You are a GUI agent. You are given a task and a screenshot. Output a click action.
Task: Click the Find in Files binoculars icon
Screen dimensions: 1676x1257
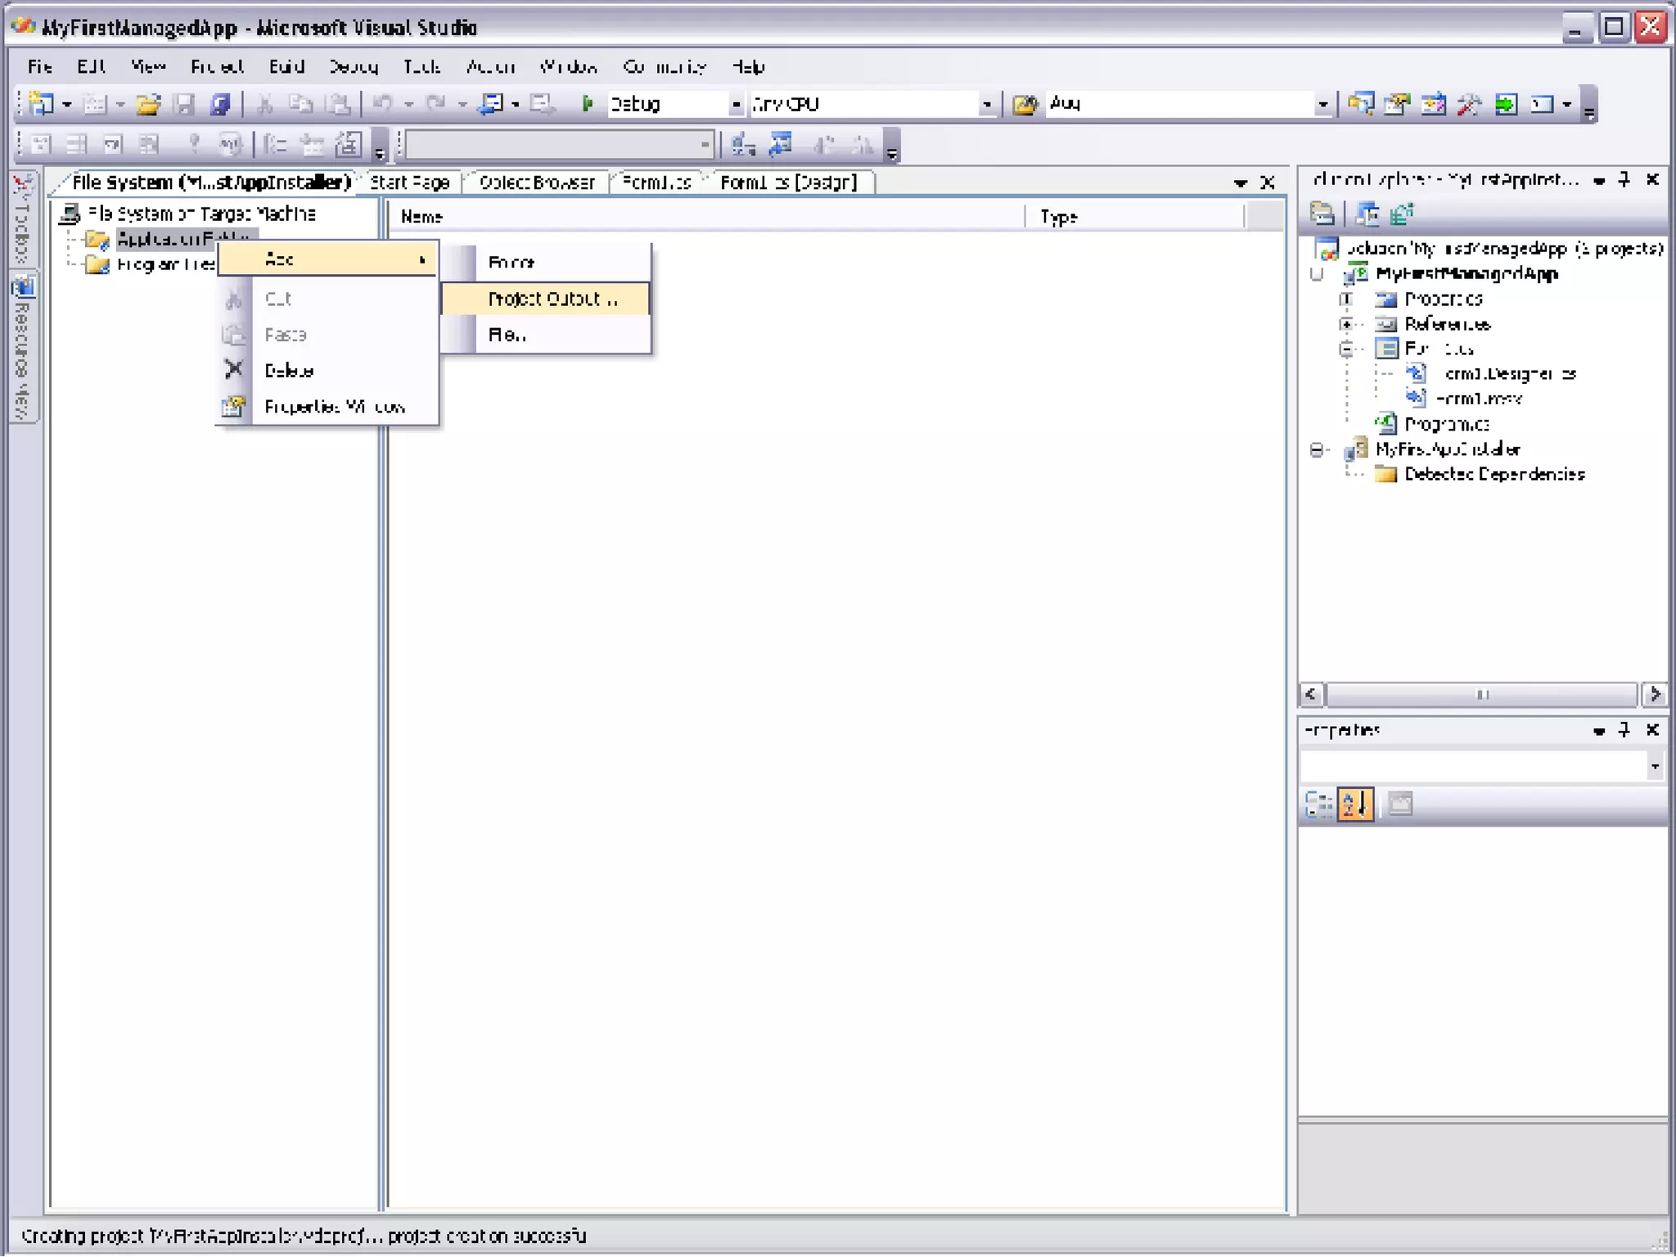[1025, 104]
